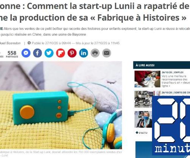Pin article on Pinterest

72,53
